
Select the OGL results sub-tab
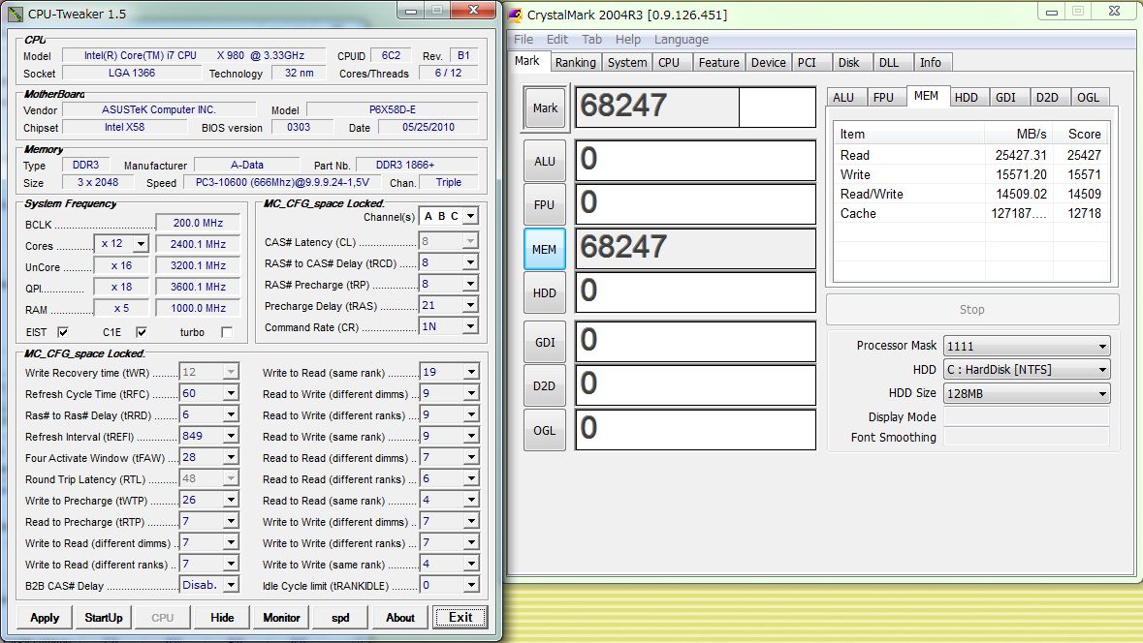point(1089,98)
